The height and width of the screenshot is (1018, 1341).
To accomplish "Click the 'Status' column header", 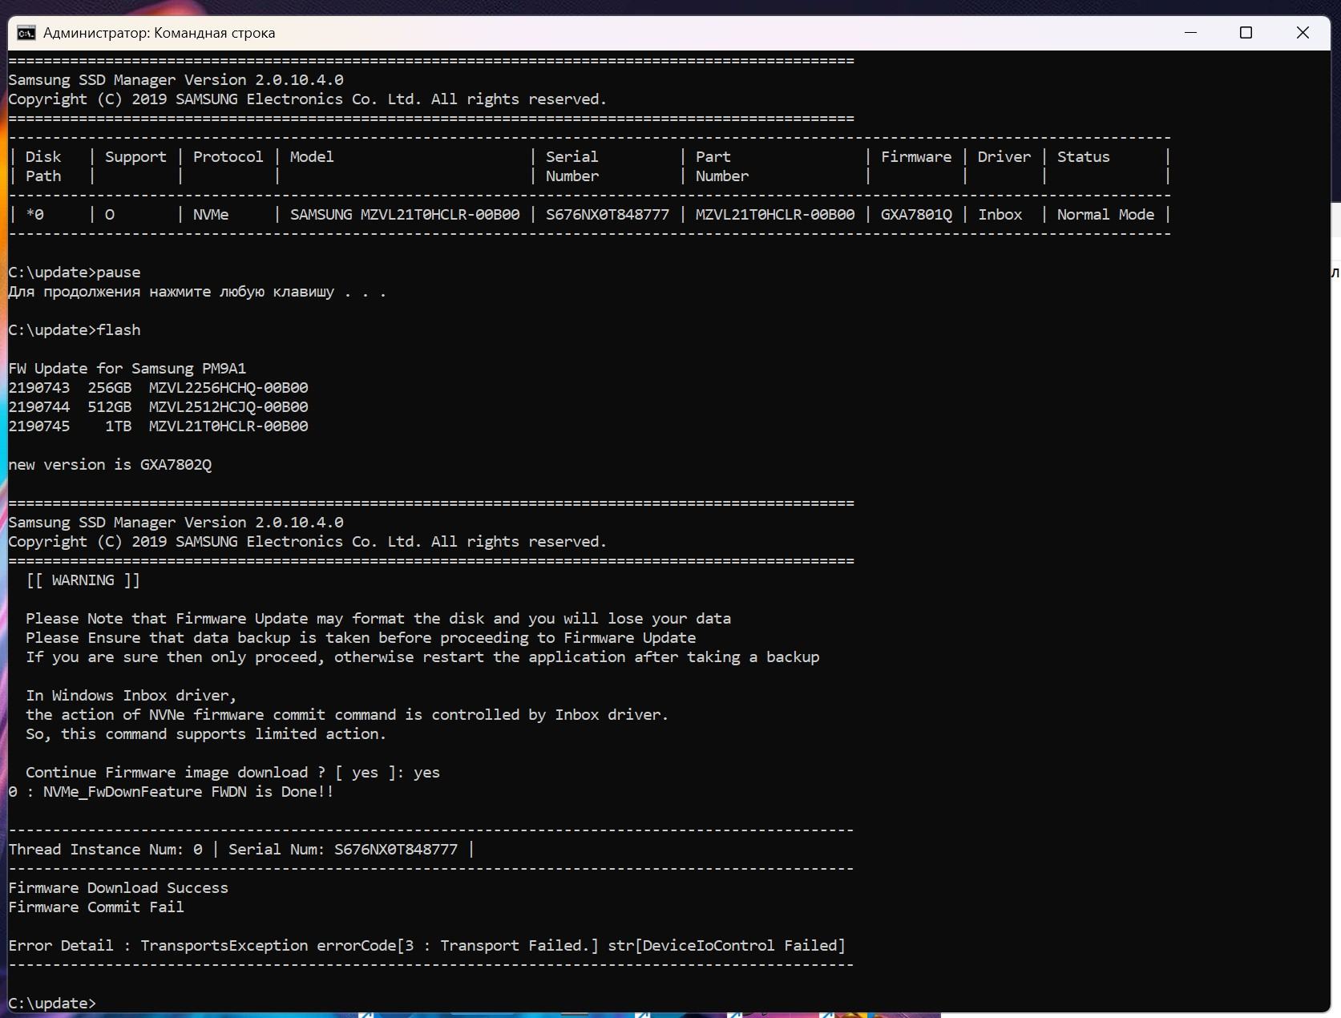I will click(1083, 157).
